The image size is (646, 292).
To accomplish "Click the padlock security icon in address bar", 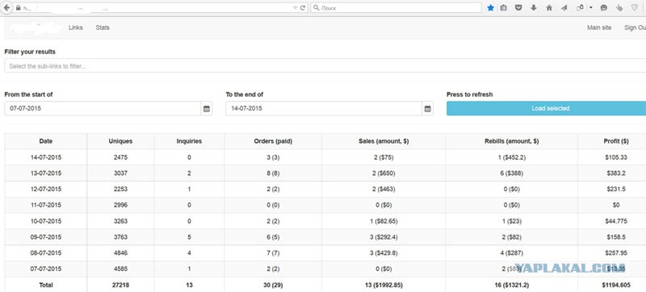I will tap(18, 8).
